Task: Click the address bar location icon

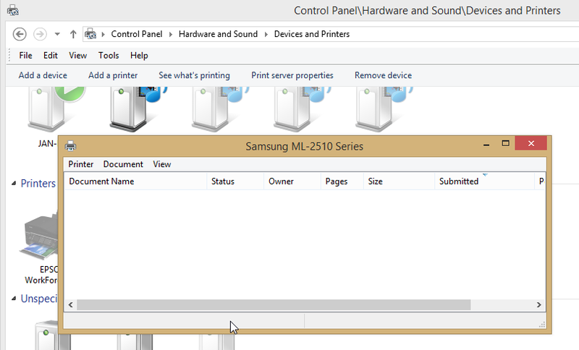Action: 91,34
